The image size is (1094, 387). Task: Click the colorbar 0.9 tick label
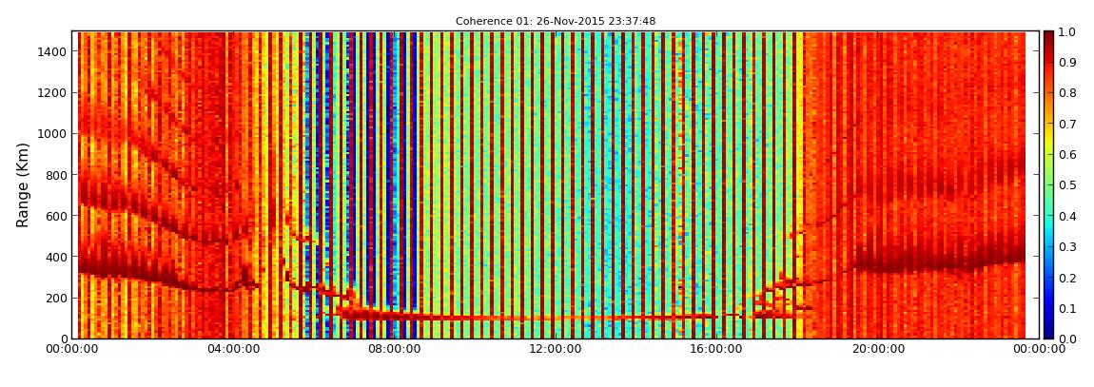pyautogui.click(x=1066, y=63)
